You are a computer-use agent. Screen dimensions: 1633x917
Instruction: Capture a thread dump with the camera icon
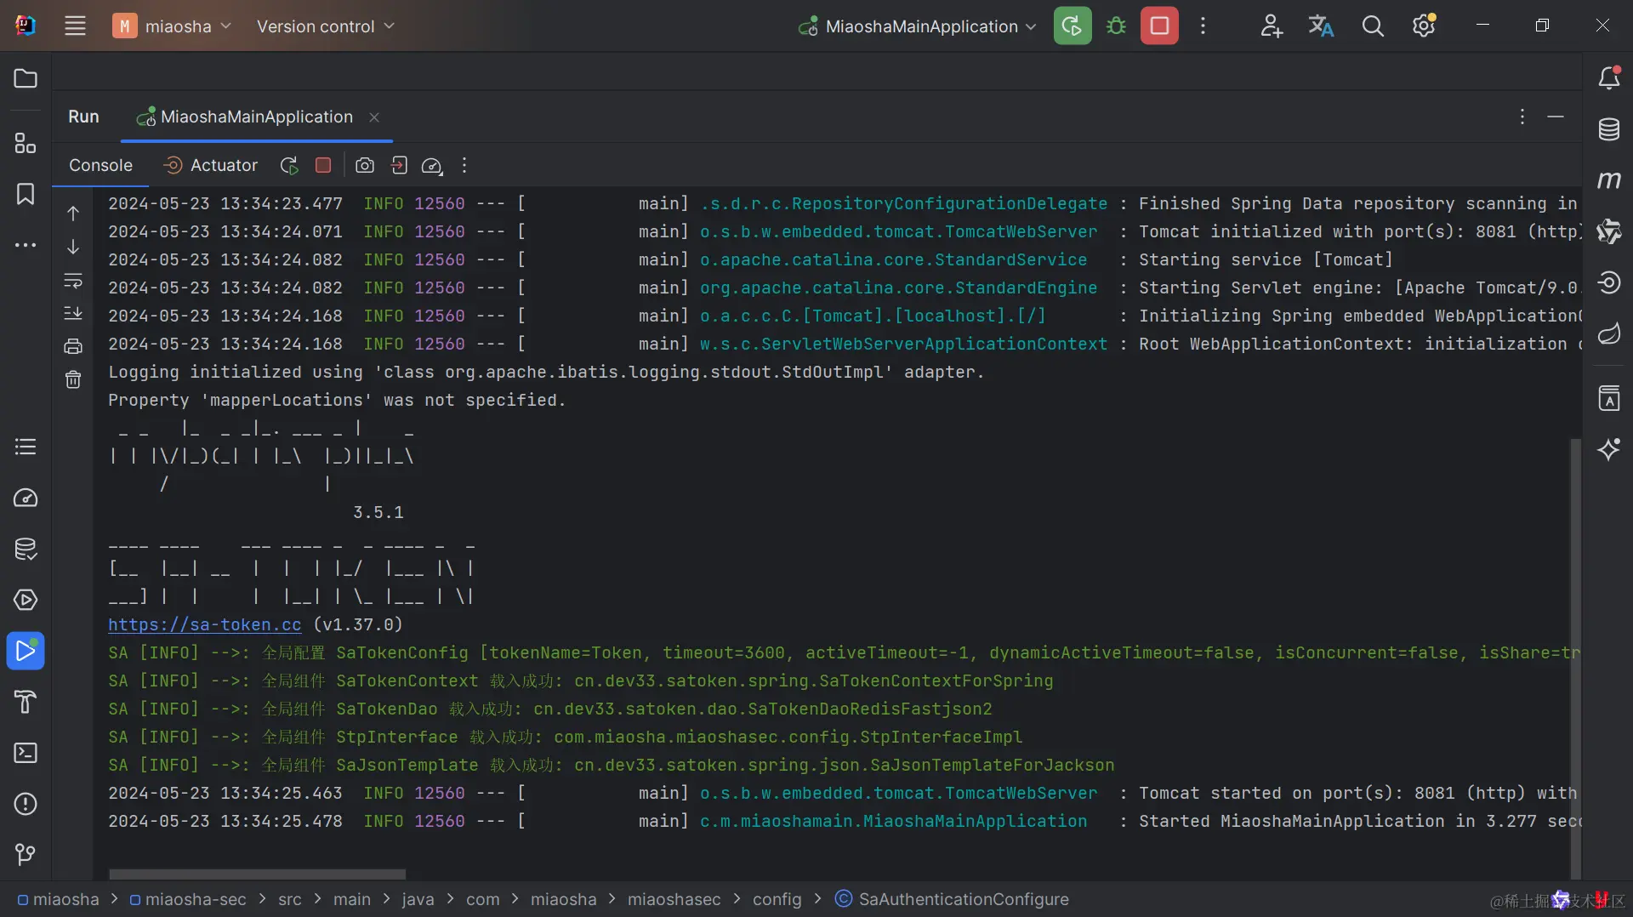[365, 166]
